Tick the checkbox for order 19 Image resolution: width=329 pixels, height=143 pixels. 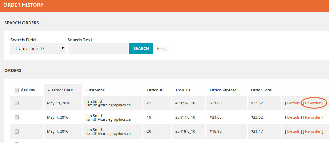point(17,117)
